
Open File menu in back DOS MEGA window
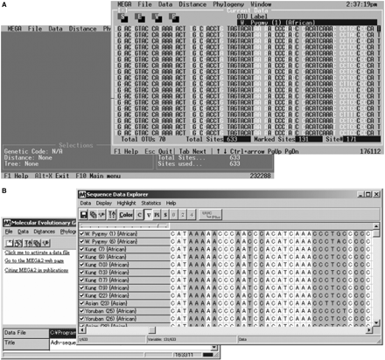35,29
